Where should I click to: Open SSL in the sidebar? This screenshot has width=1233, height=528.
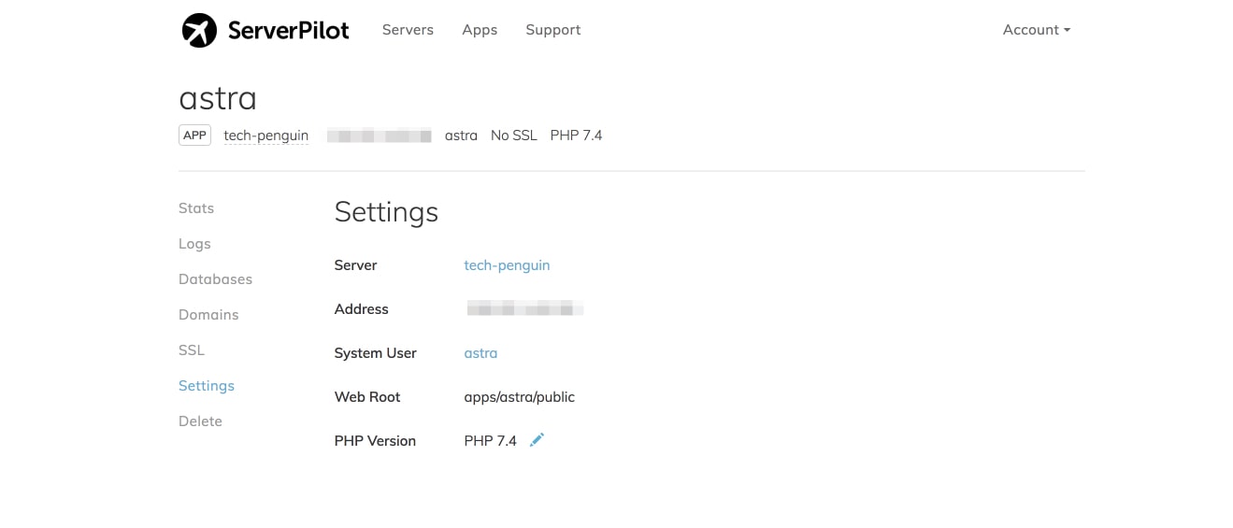(x=192, y=350)
